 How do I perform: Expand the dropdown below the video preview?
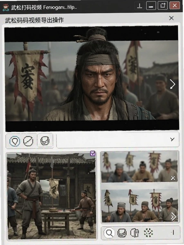(x=172, y=139)
